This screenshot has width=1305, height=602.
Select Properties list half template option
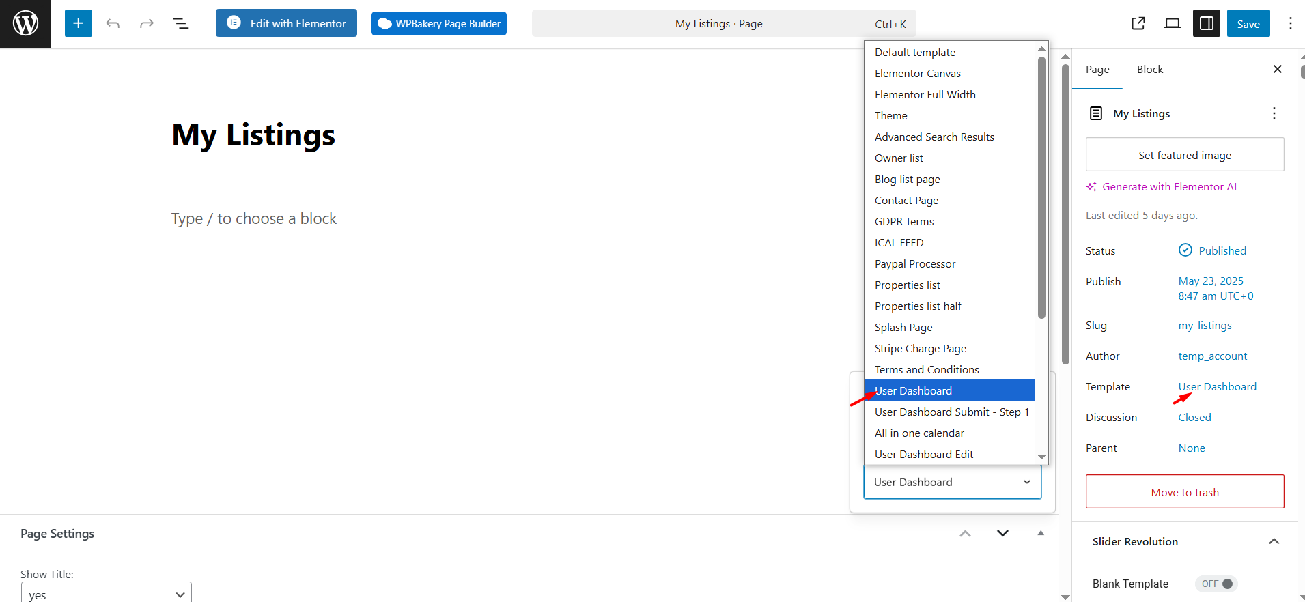tap(918, 306)
